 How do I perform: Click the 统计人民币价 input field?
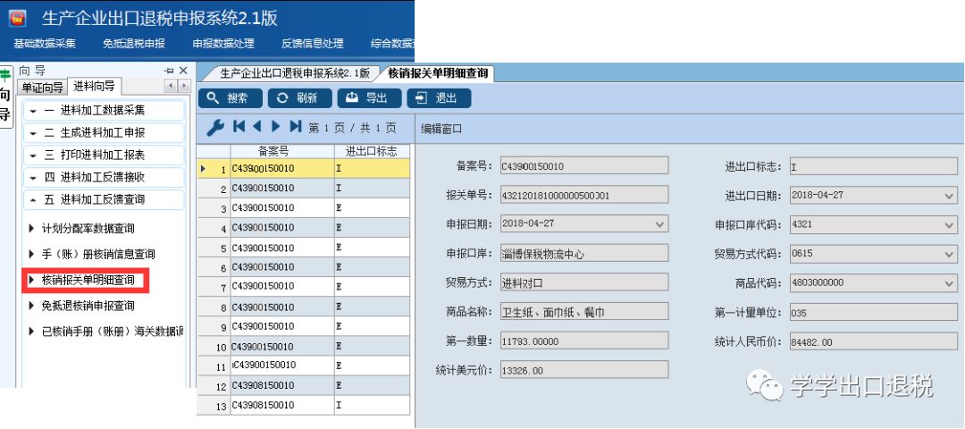(873, 341)
